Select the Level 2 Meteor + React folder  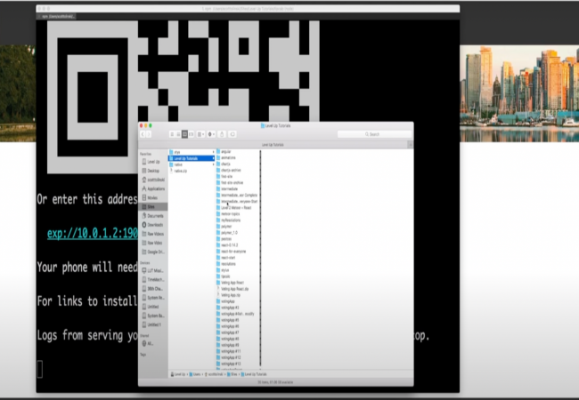(233, 208)
